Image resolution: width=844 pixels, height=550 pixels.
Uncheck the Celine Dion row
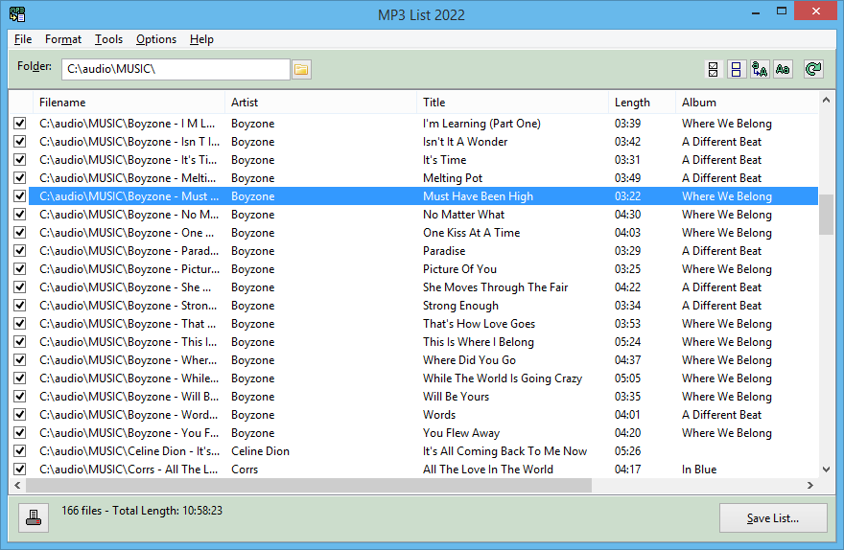pyautogui.click(x=20, y=451)
